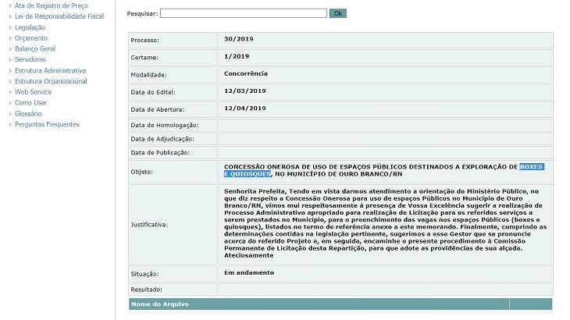The image size is (570, 320).
Task: Click the Data de Adjudicação: label
Action: coord(162,139)
